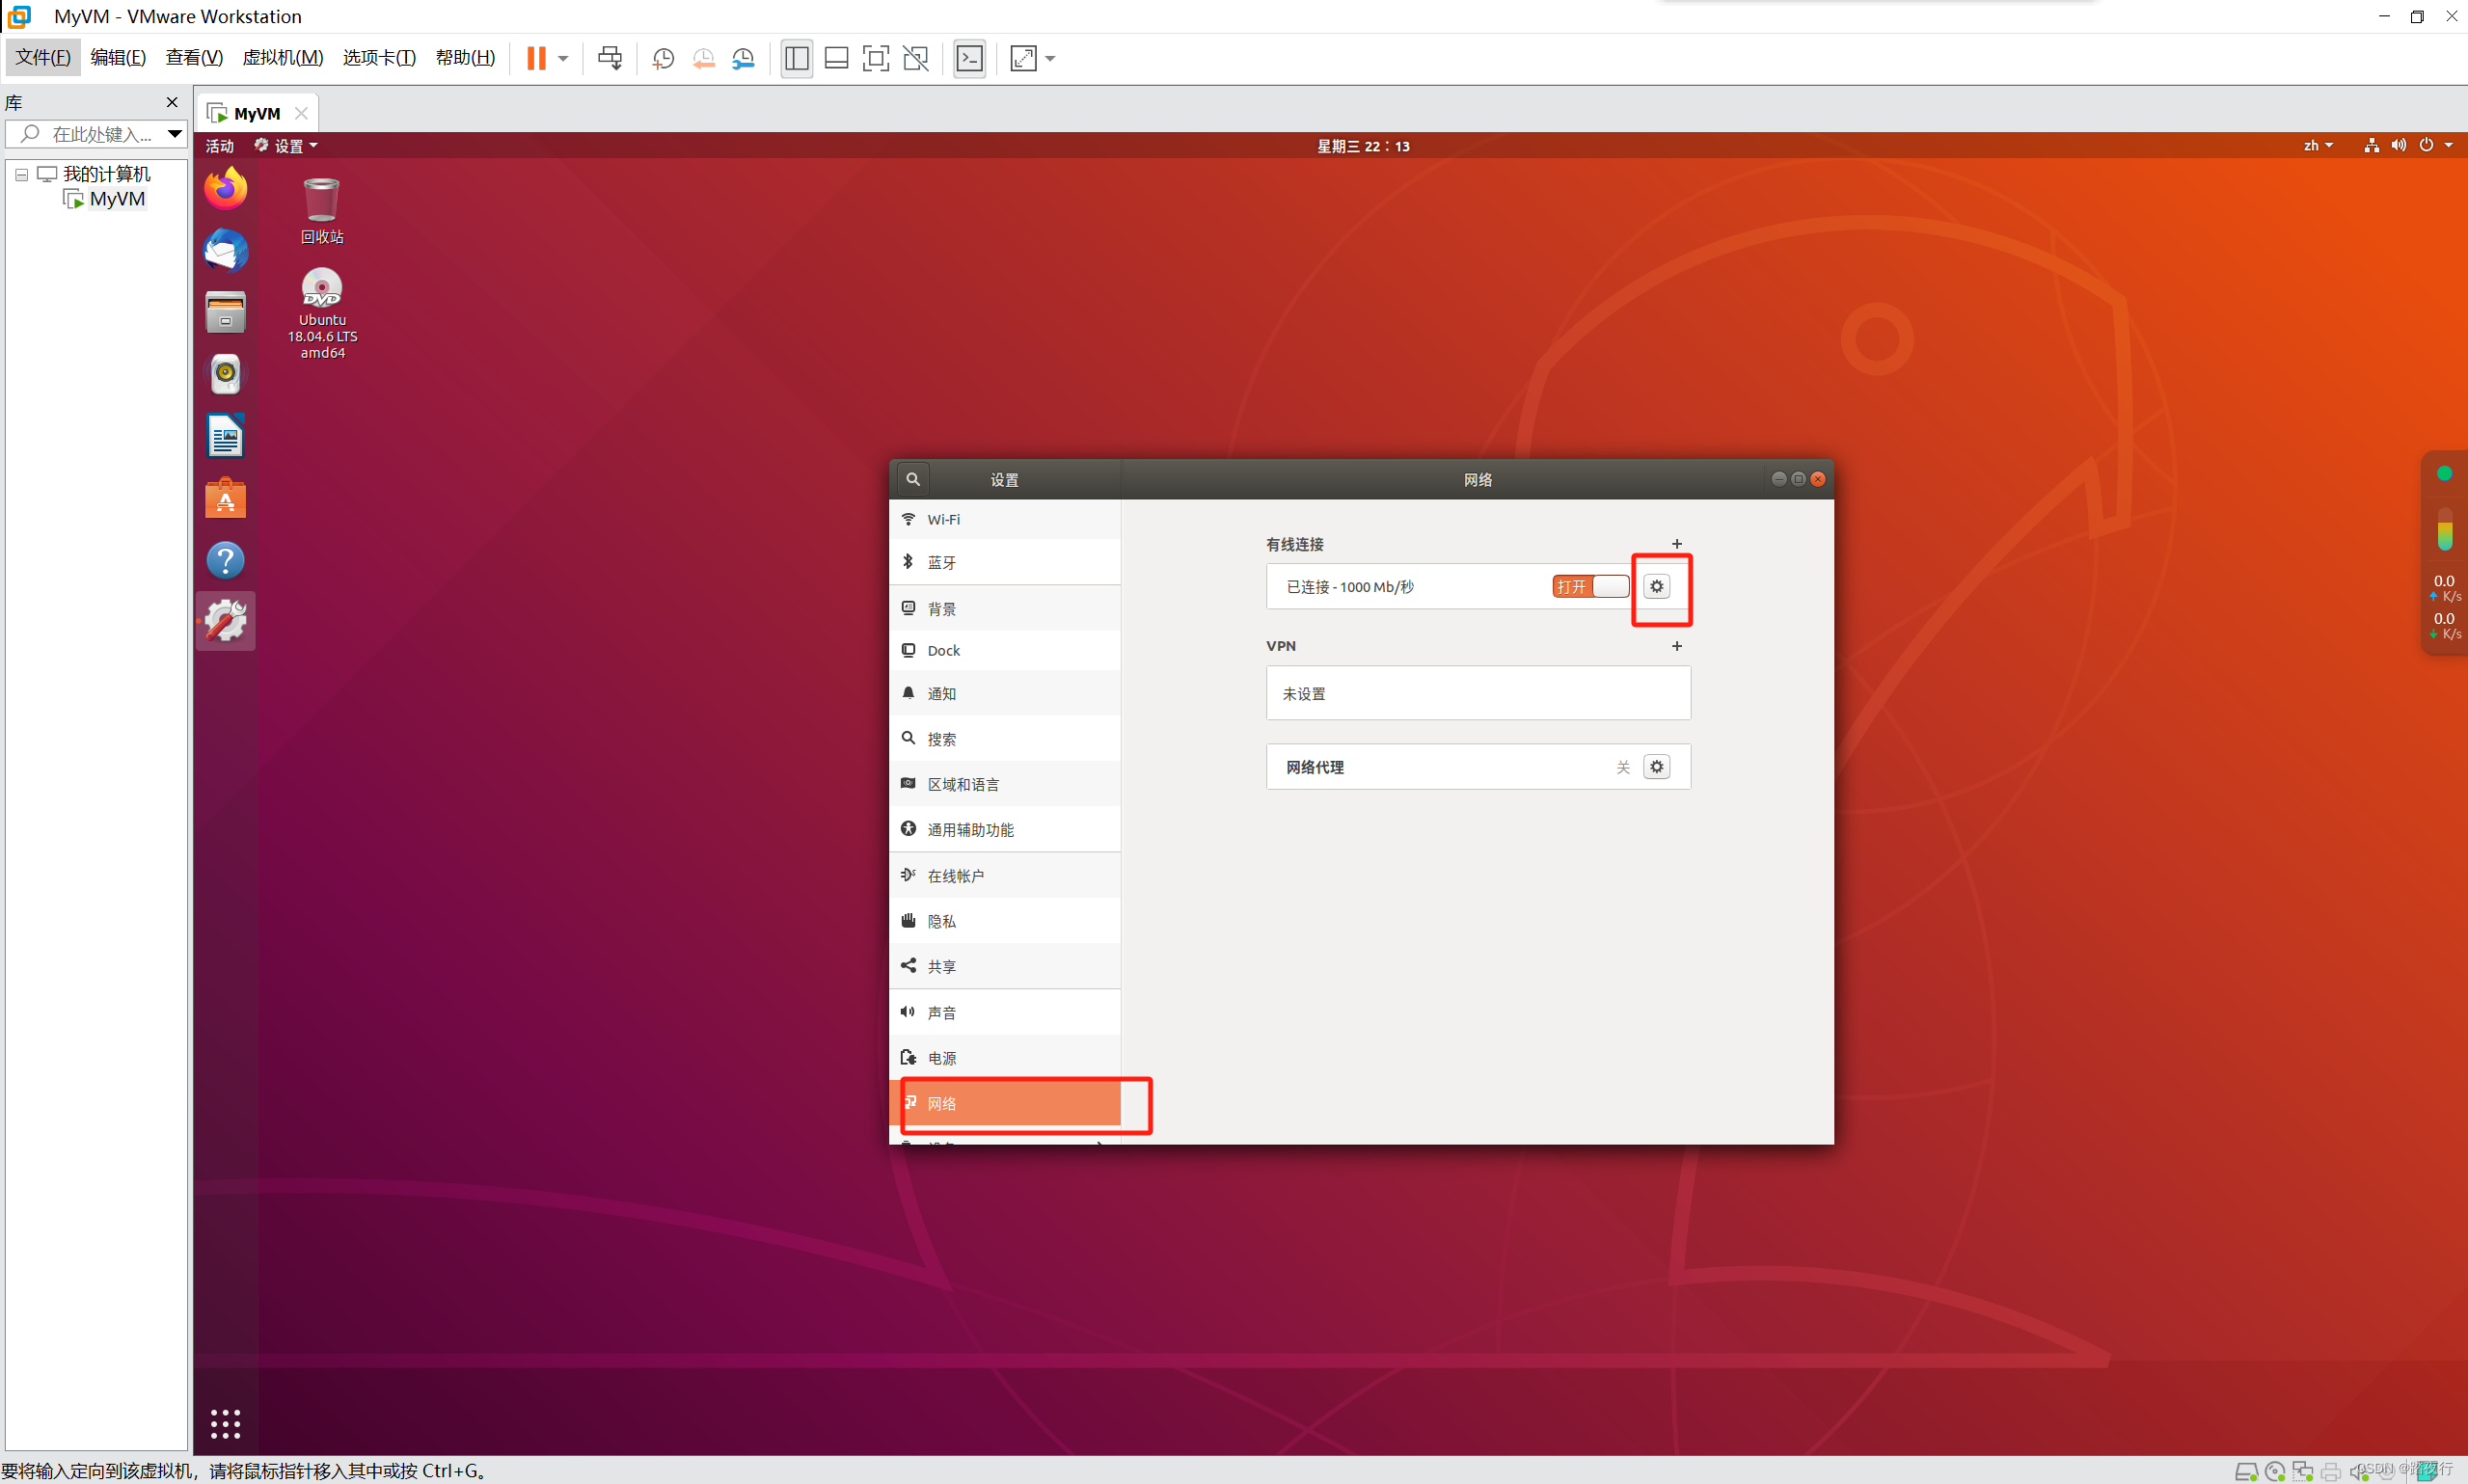
Task: Add a new wired connection profile
Action: pyautogui.click(x=1677, y=544)
